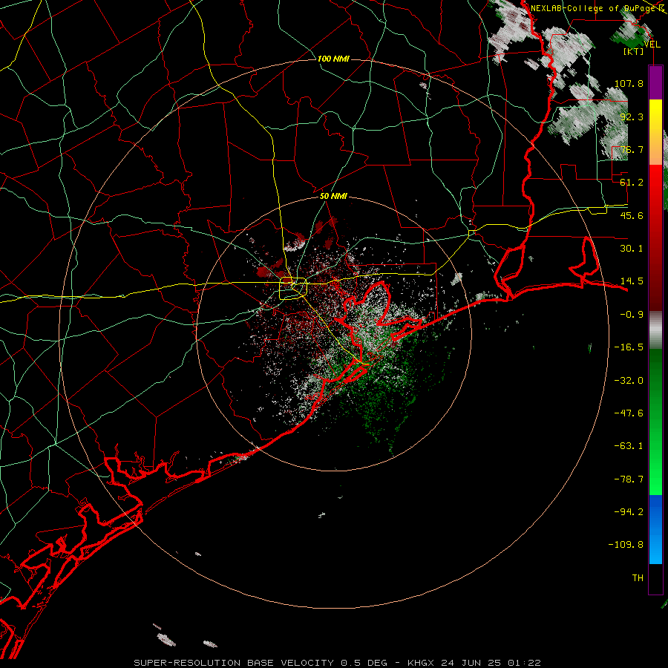Click the 45.6 legend value

[632, 215]
